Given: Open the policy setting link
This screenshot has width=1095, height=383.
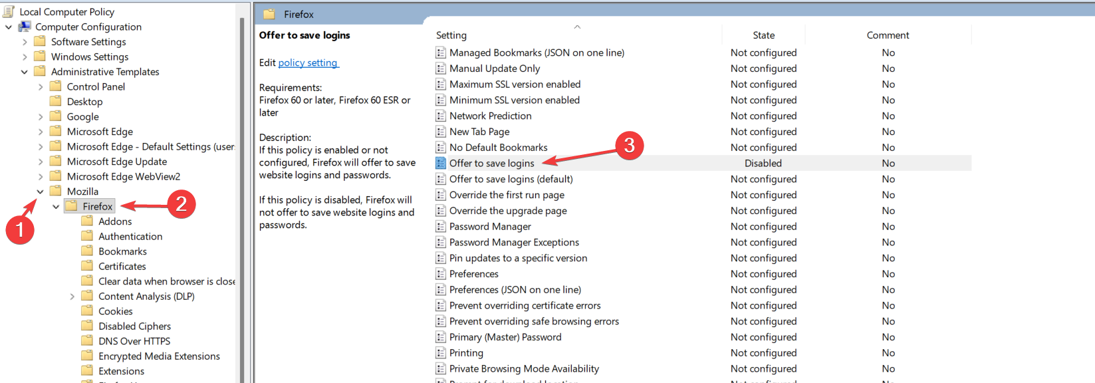Looking at the screenshot, I should pos(308,63).
